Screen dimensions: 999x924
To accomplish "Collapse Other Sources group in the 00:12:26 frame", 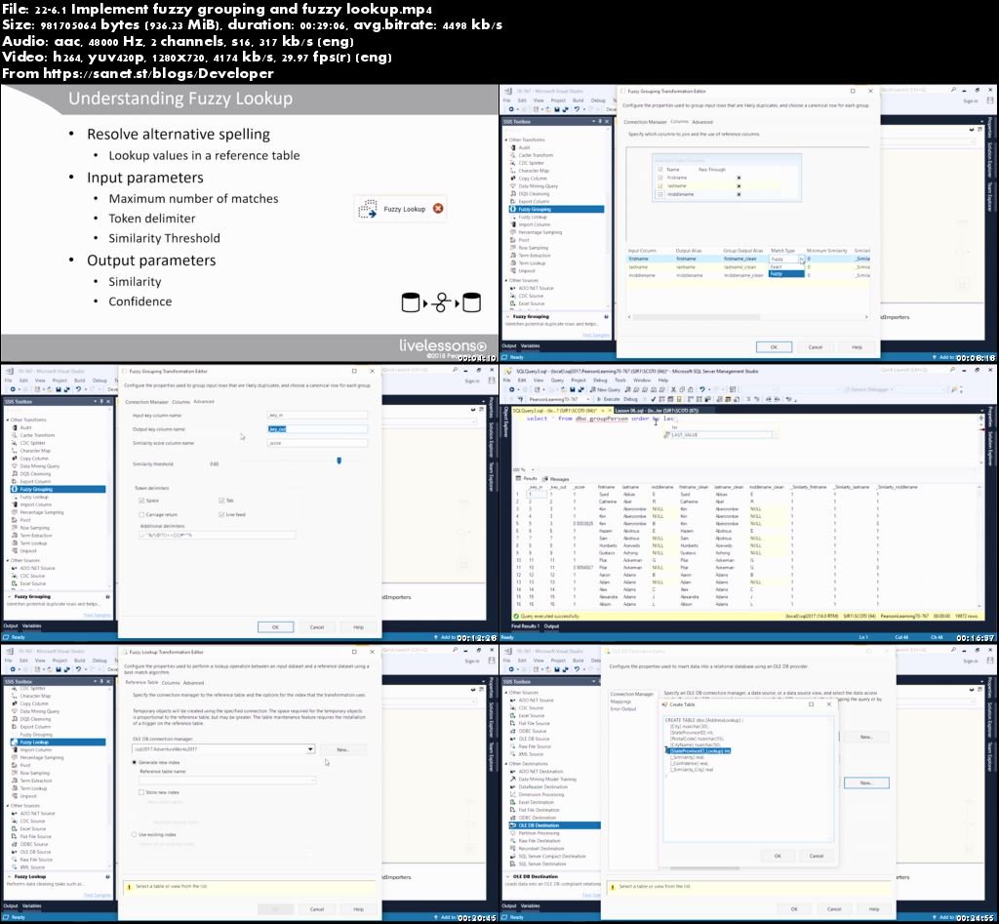I will 8,561.
